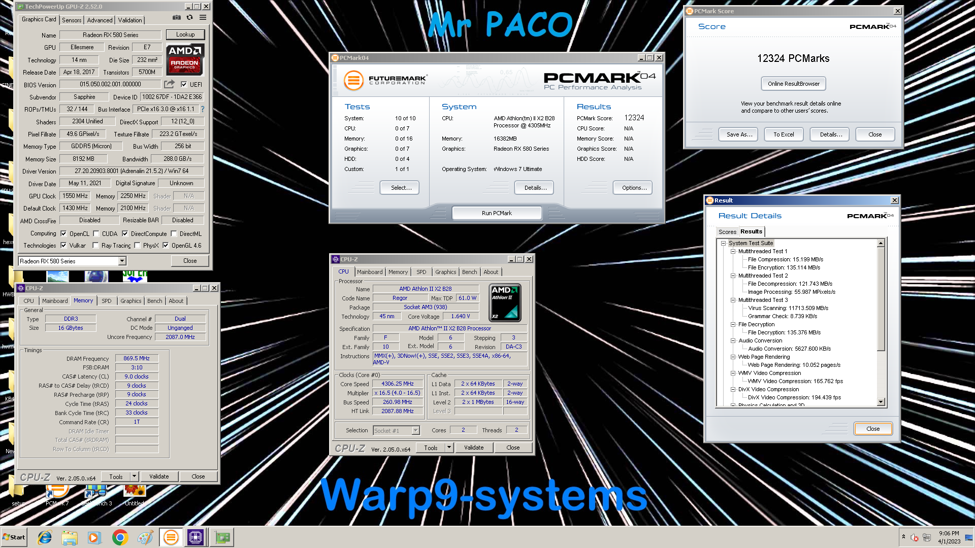Toggle the Ray Tracing checkbox
This screenshot has height=548, width=975.
click(x=95, y=246)
